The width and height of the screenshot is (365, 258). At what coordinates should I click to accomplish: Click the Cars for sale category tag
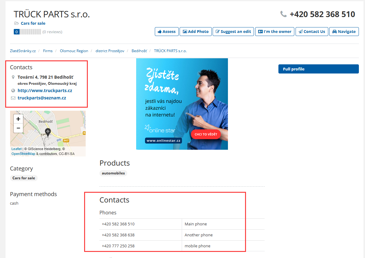(x=24, y=178)
